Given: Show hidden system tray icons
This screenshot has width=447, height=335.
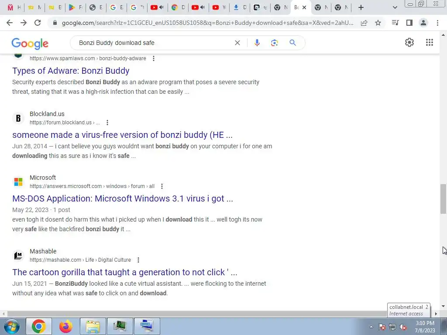Looking at the screenshot, I should 371,327.
